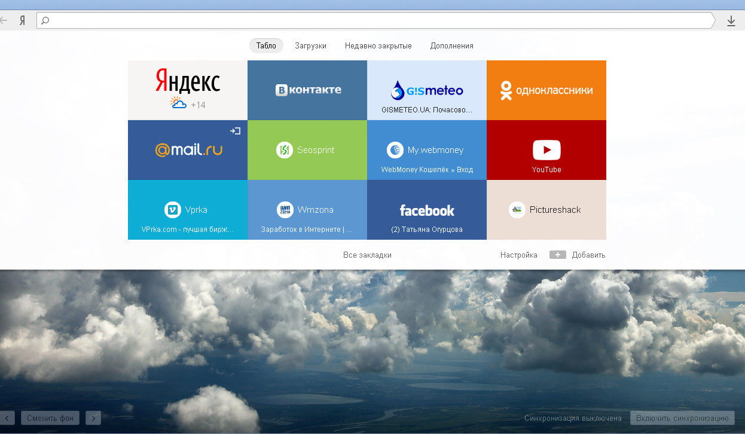The image size is (745, 434).
Task: Click "GISMETEO.UA: Почасово…" caption
Action: coord(427,110)
